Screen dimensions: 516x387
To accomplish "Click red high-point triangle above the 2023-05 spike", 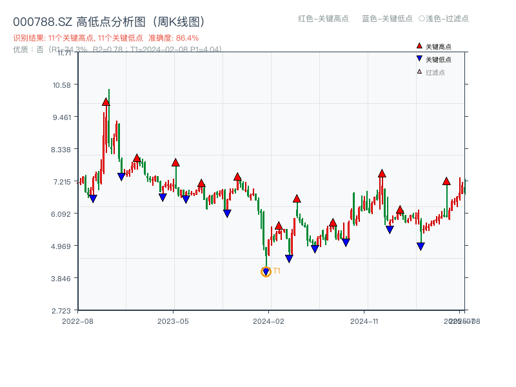I will coord(175,163).
